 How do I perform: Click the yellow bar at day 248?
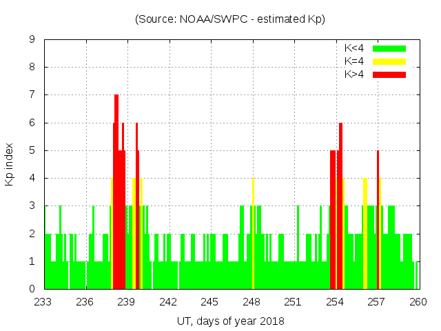pos(254,234)
